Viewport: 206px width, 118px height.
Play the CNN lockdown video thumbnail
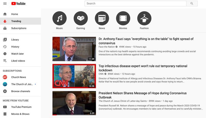(x=74, y=76)
